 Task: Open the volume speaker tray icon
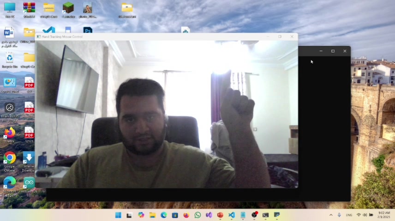[365, 215]
